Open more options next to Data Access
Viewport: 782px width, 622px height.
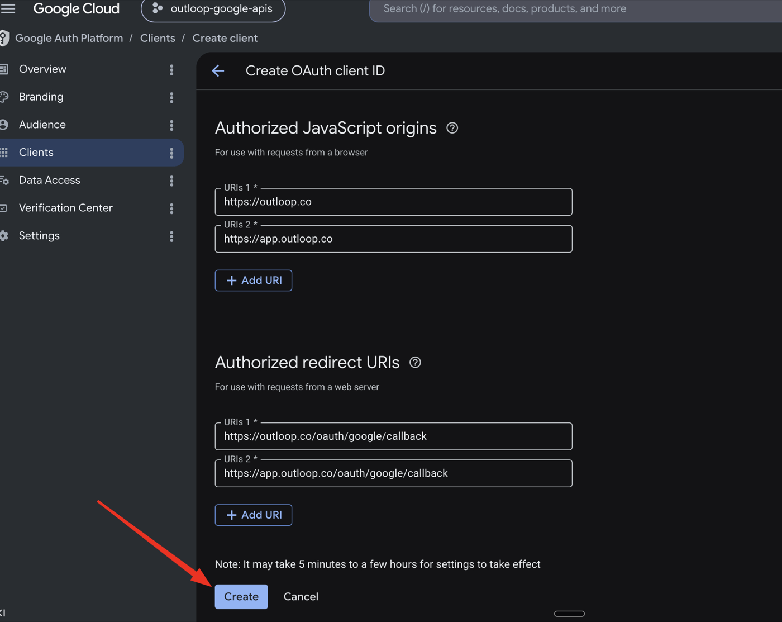click(x=171, y=181)
